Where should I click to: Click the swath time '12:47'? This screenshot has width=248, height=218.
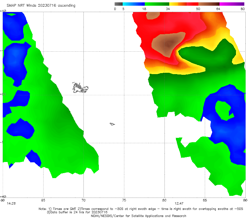click(179, 204)
